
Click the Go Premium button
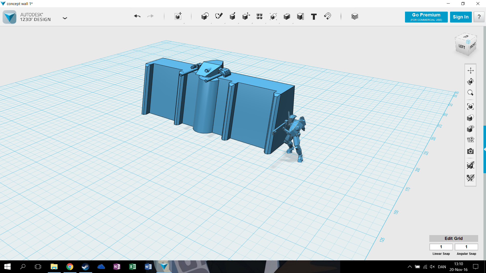point(426,17)
